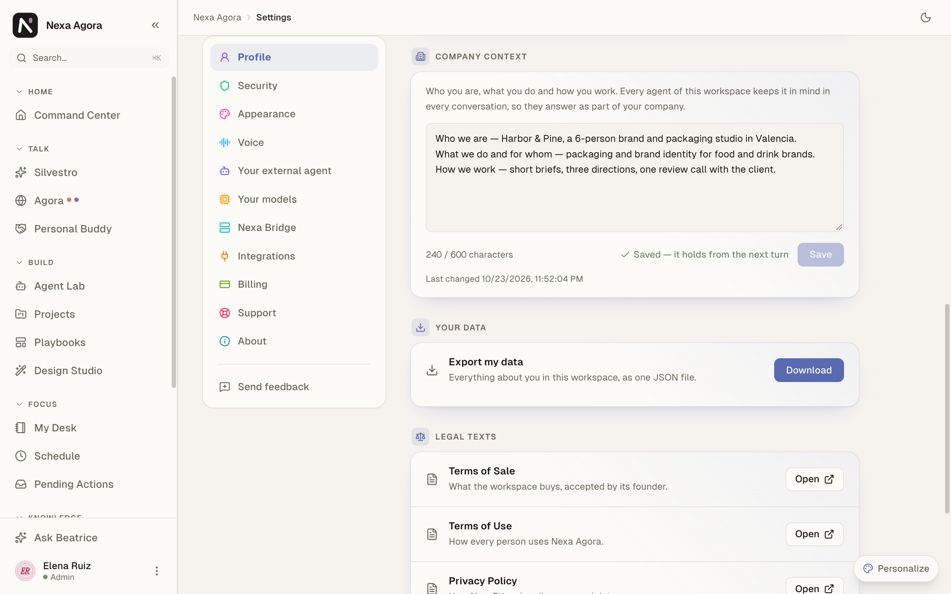Open Pending Actions inbox icon
This screenshot has height=594, width=951.
click(21, 484)
